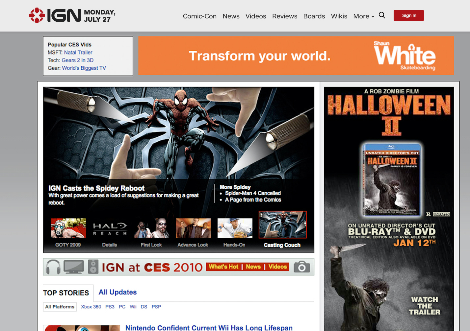Open Boards in top navigation

(314, 16)
